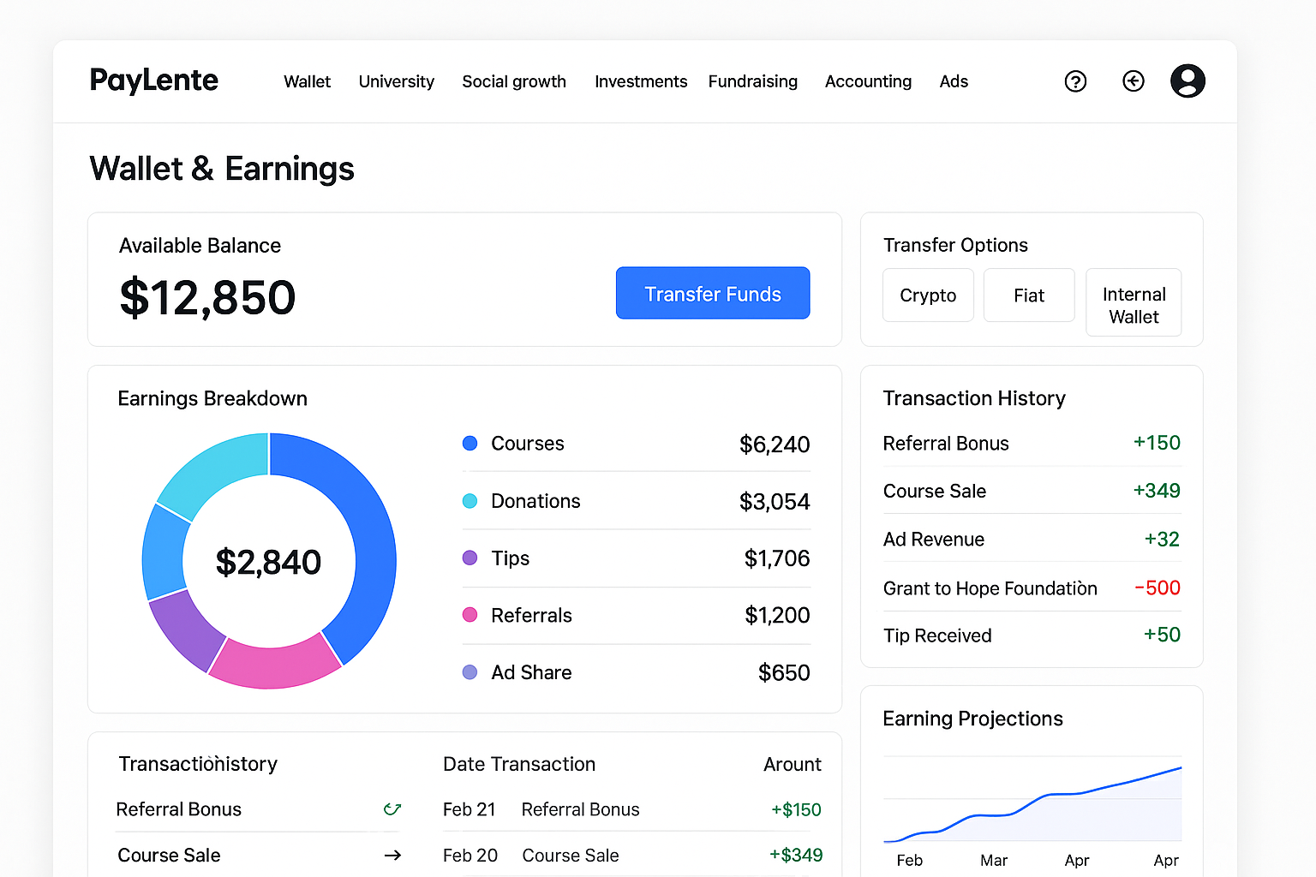This screenshot has height=877, width=1316.
Task: Click the Ad Share $650 amount
Action: click(x=784, y=672)
